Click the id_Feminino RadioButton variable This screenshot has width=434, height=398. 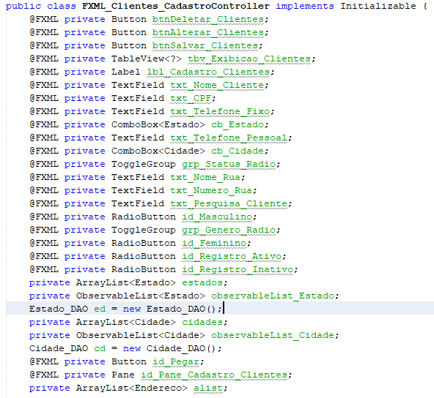(x=214, y=243)
